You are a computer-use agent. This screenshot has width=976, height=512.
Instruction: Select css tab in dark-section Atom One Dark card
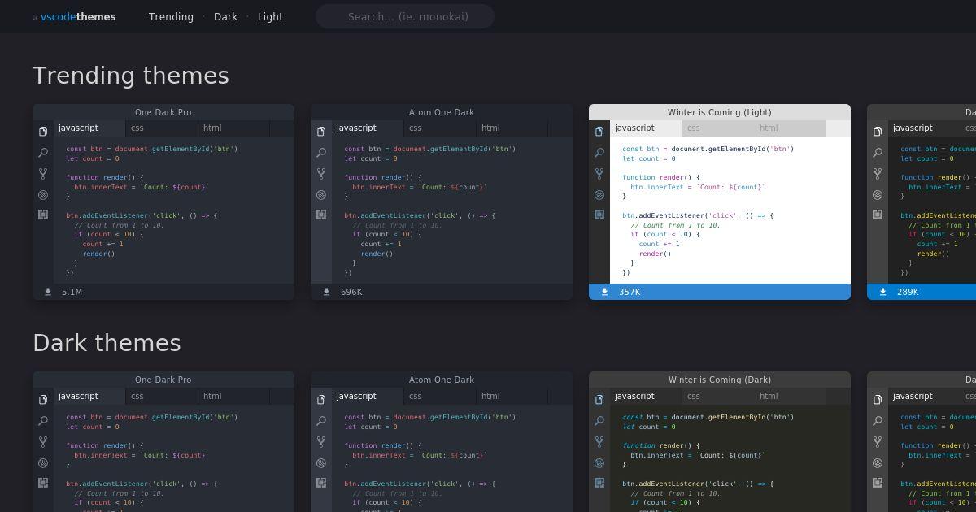(x=440, y=396)
